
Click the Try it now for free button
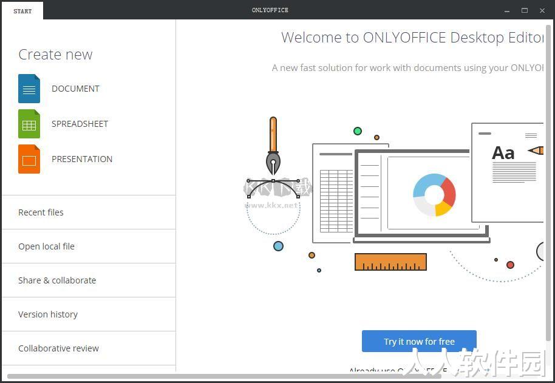coord(419,341)
